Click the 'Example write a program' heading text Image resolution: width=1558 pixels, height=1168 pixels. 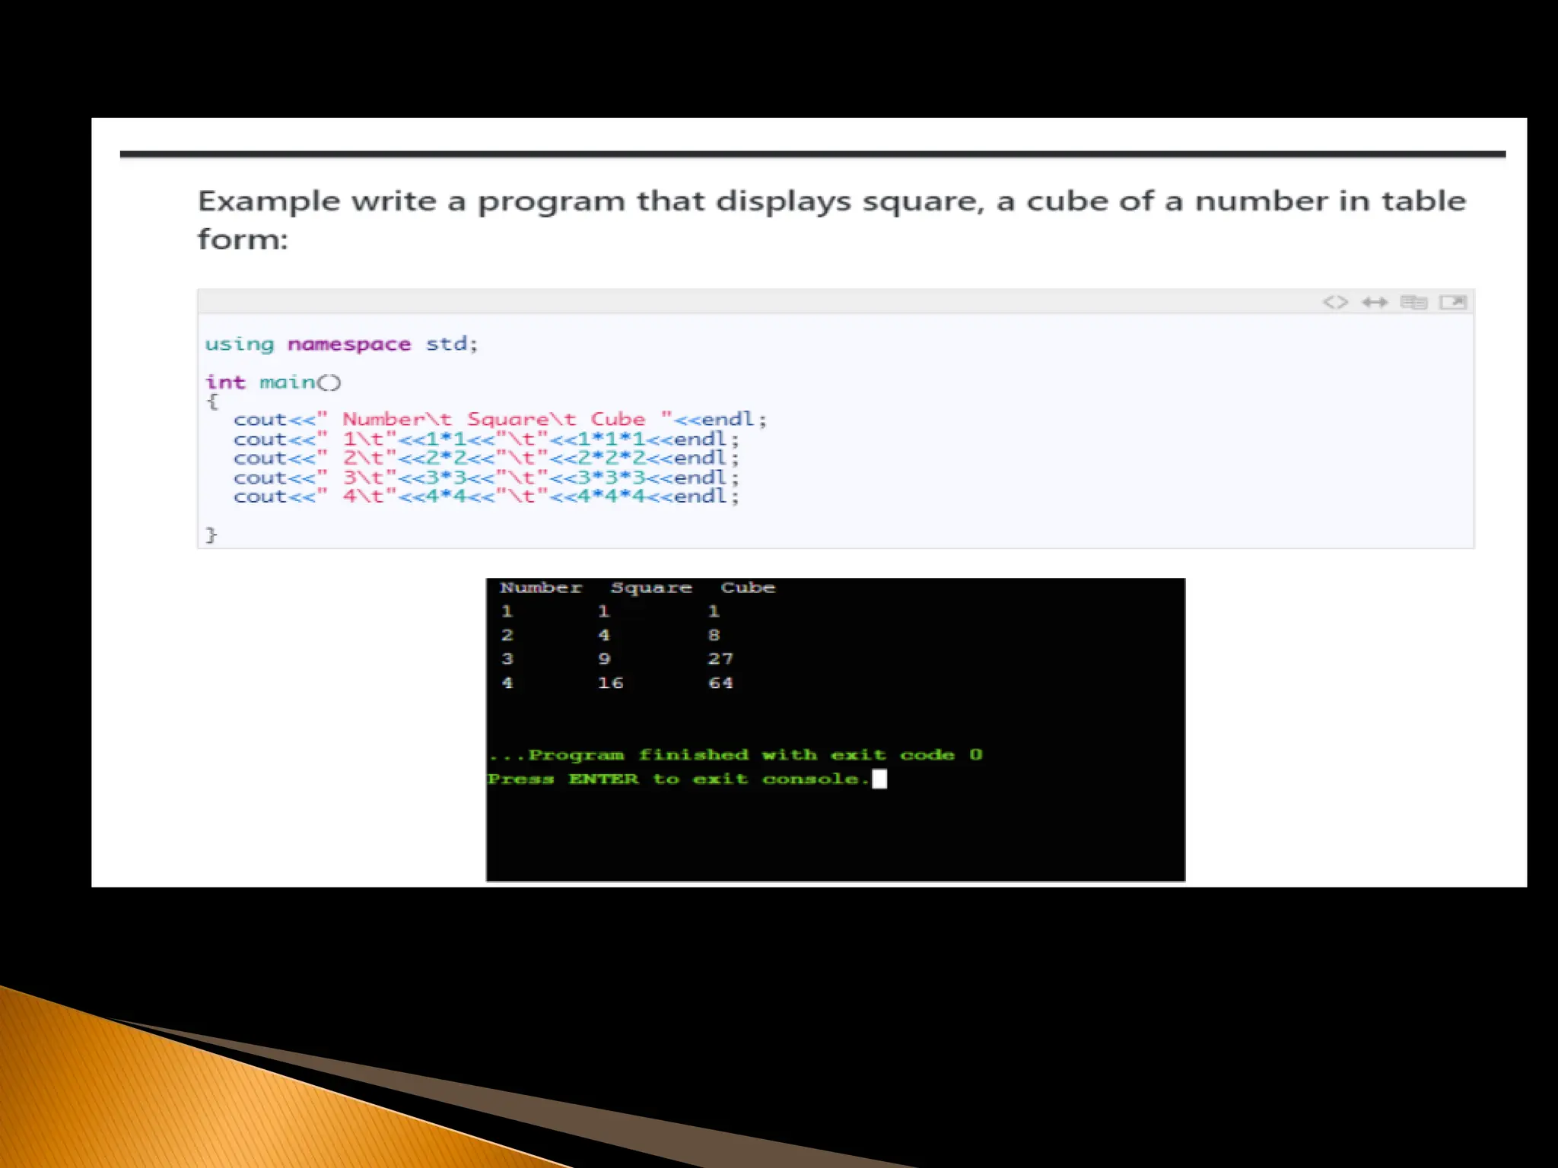tap(831, 220)
